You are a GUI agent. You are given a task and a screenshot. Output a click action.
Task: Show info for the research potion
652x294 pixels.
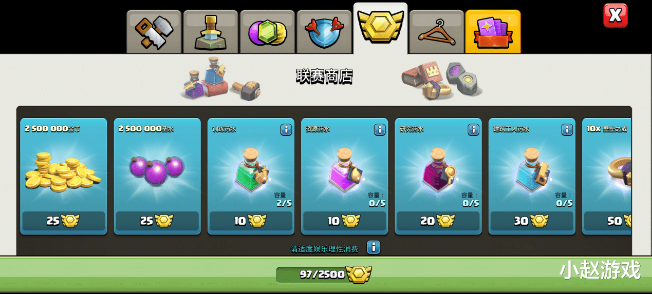point(474,130)
